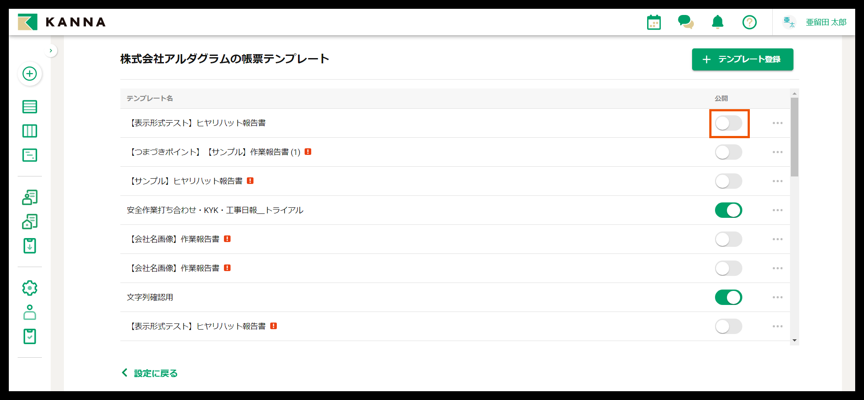Click the テンプレート登録 button
This screenshot has width=864, height=400.
pos(742,59)
